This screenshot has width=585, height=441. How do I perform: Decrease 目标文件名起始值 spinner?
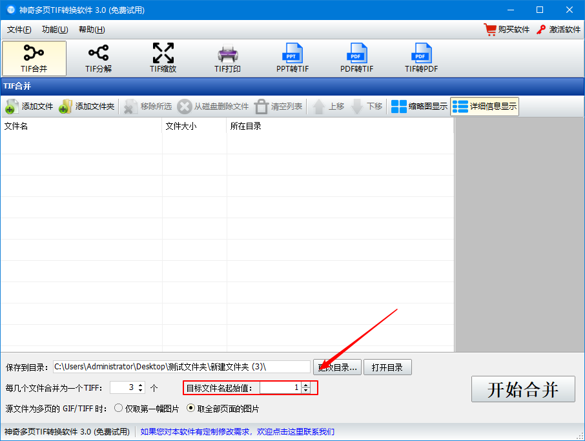click(306, 391)
